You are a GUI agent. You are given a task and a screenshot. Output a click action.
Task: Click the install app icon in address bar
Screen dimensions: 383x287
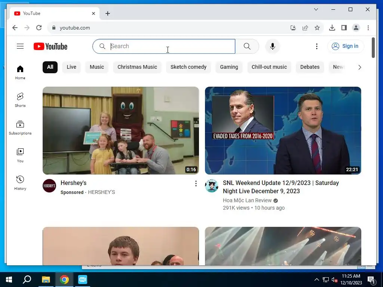(293, 28)
